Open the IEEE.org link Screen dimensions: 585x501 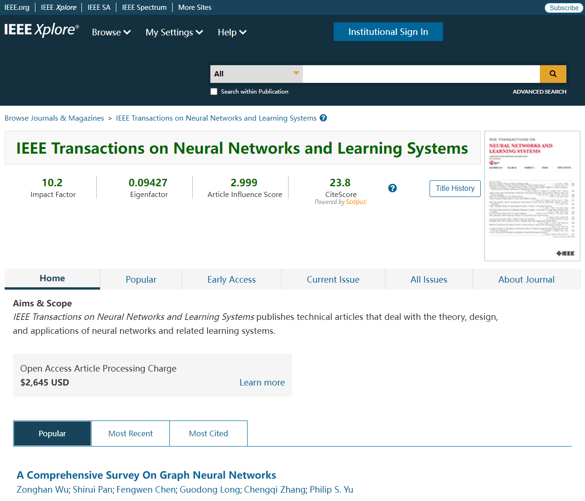(x=17, y=7)
